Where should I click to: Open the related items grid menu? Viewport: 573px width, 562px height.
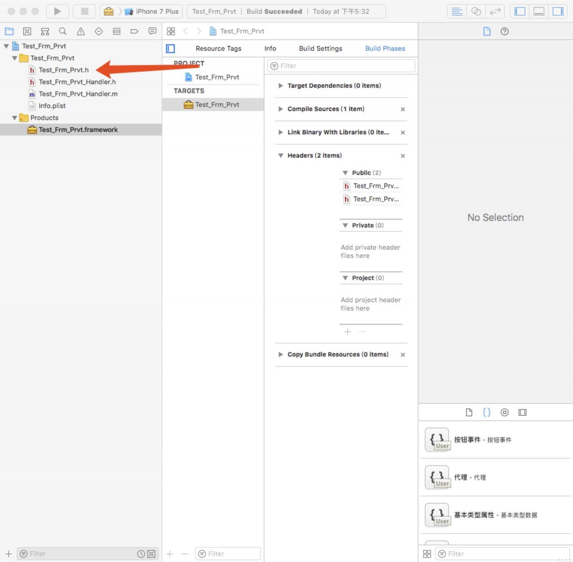[171, 31]
